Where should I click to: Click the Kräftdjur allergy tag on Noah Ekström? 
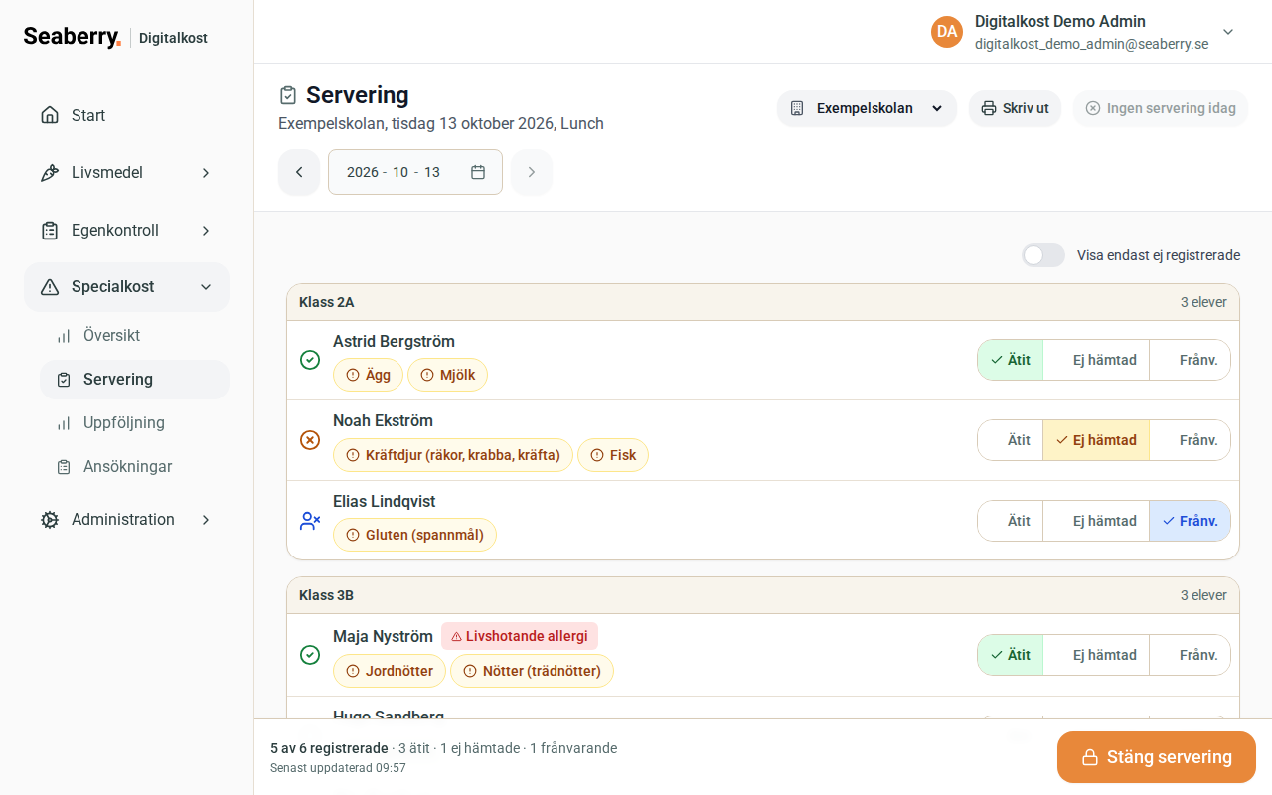click(x=453, y=455)
